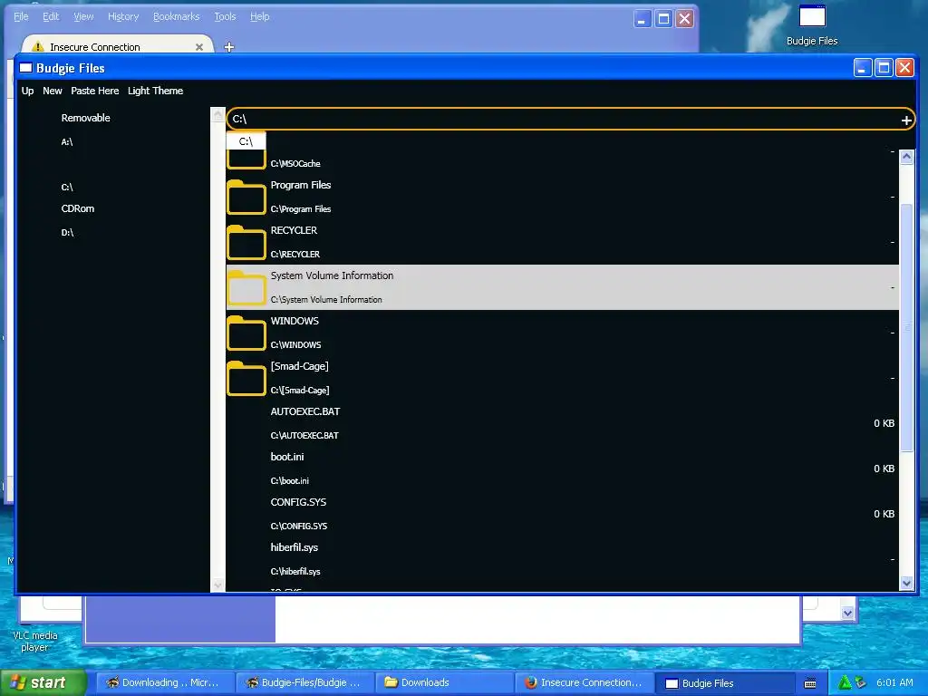Switch to Light Theme
Image resolution: width=928 pixels, height=696 pixels.
(155, 91)
